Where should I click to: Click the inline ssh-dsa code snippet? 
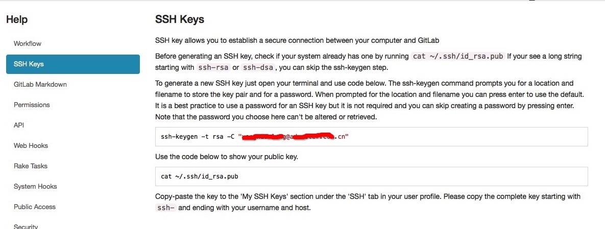[258, 68]
